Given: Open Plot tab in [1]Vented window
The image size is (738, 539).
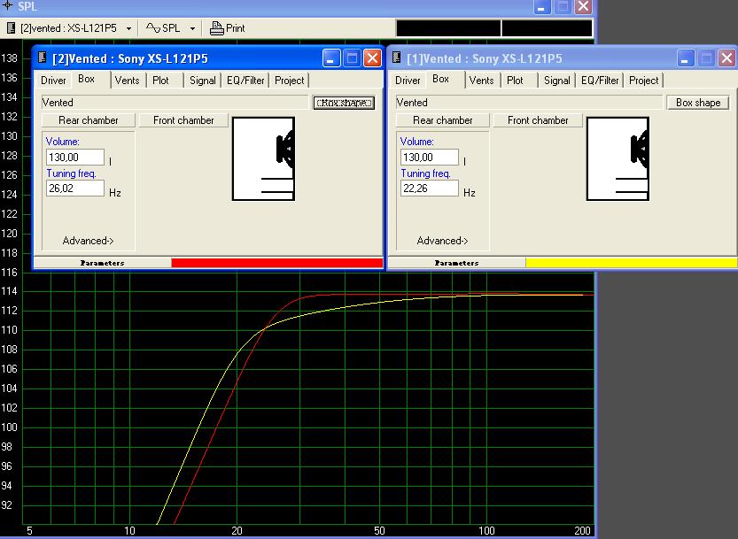Looking at the screenshot, I should click(515, 81).
